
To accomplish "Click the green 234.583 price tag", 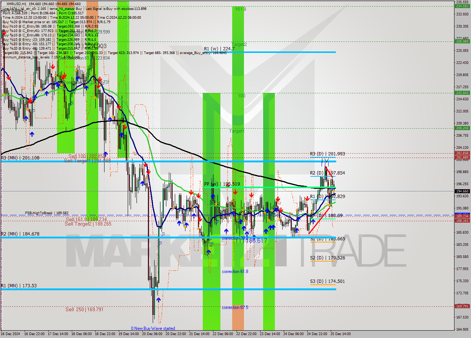I will [463, 6].
